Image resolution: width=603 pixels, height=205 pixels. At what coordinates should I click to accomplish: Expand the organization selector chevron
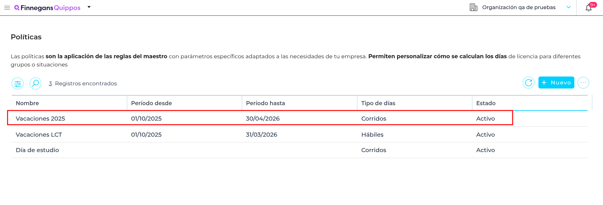click(568, 7)
